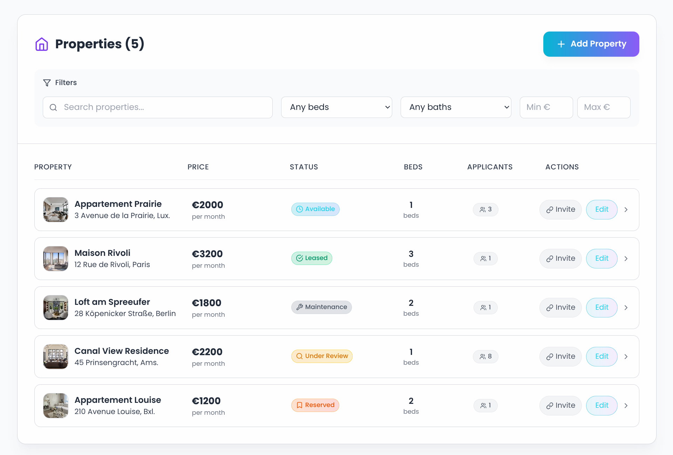Image resolution: width=673 pixels, height=455 pixels.
Task: Open the Any baths dropdown
Action: click(456, 107)
